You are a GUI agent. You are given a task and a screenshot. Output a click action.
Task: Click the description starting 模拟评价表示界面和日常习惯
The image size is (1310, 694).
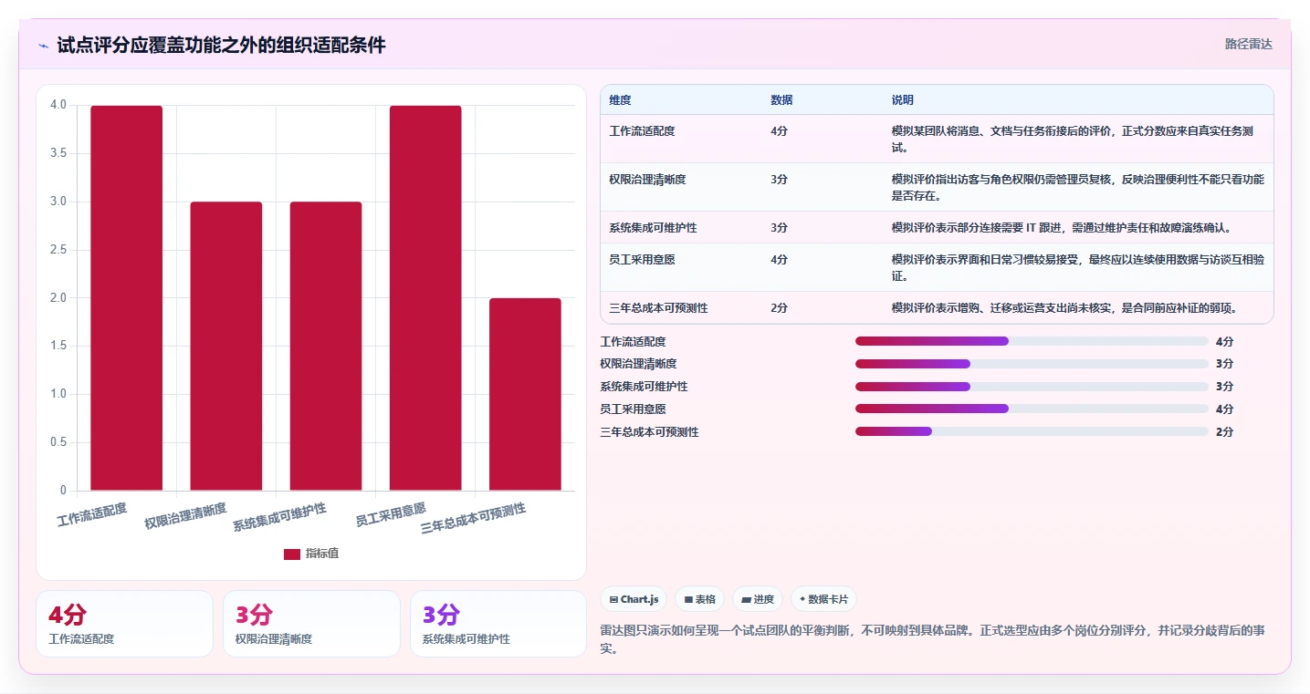(1077, 268)
